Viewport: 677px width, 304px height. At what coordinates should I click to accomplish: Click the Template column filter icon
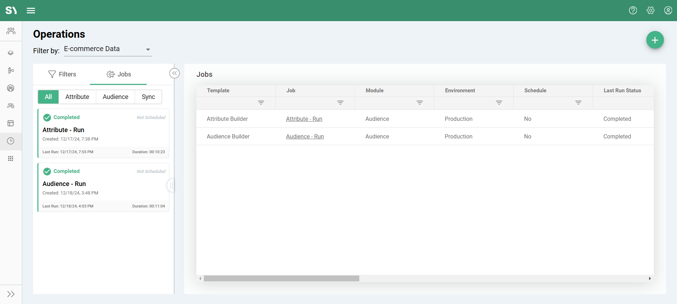261,103
